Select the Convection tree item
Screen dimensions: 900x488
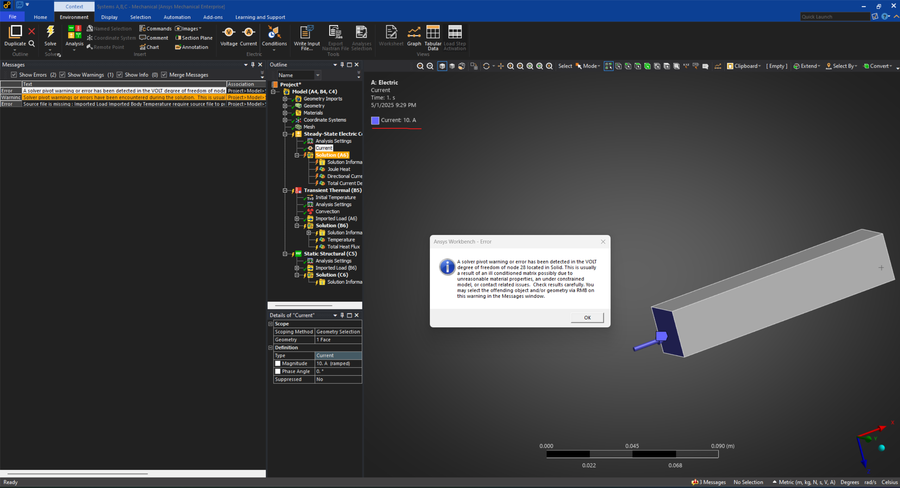[x=327, y=211]
